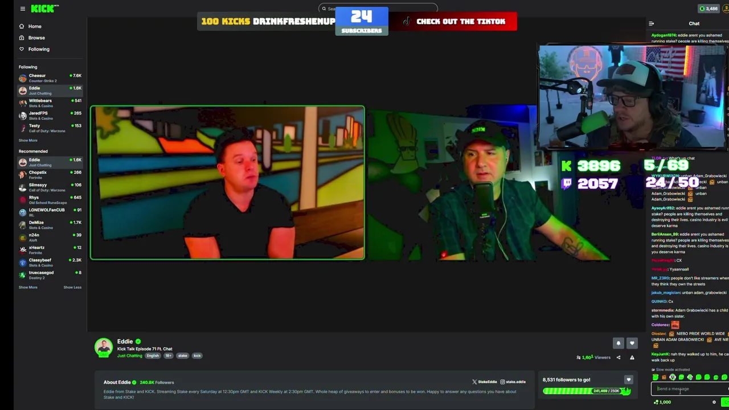This screenshot has height=410, width=729.
Task: Click the Eddie channel name
Action: 125,341
